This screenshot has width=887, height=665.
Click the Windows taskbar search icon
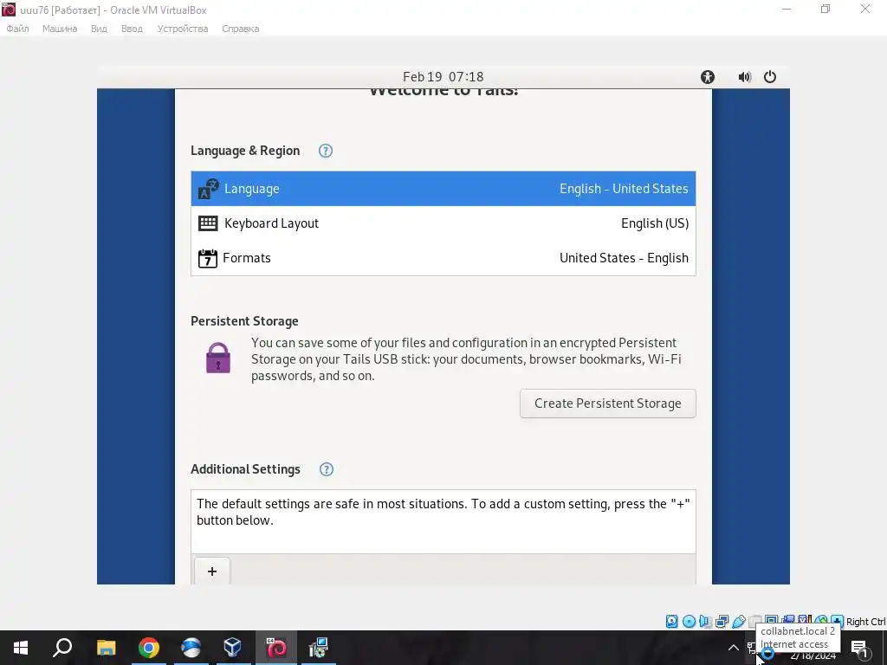(62, 648)
